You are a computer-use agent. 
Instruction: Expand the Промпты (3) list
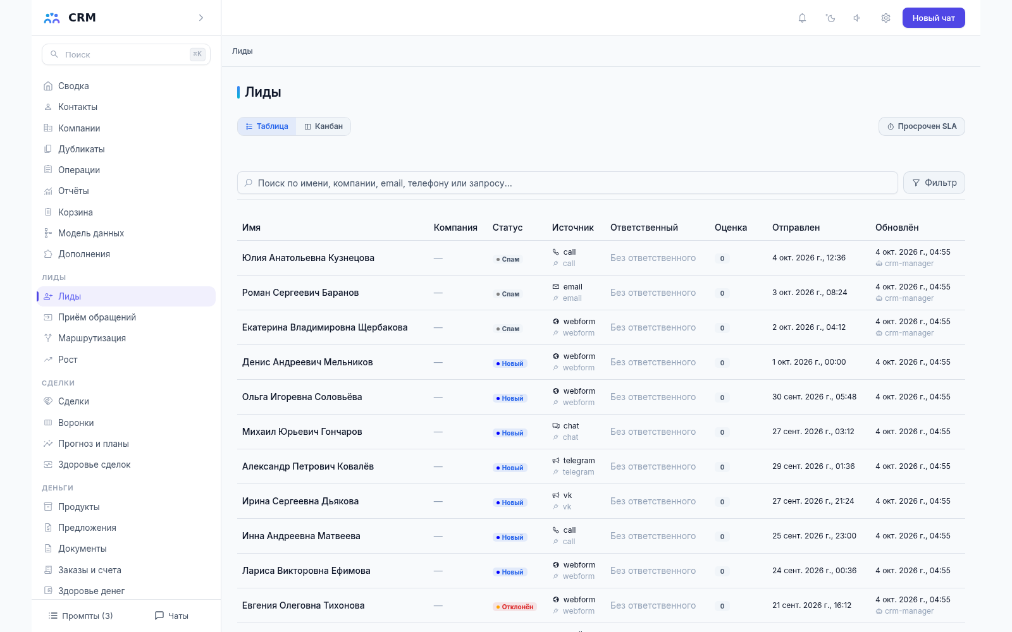[x=81, y=616]
